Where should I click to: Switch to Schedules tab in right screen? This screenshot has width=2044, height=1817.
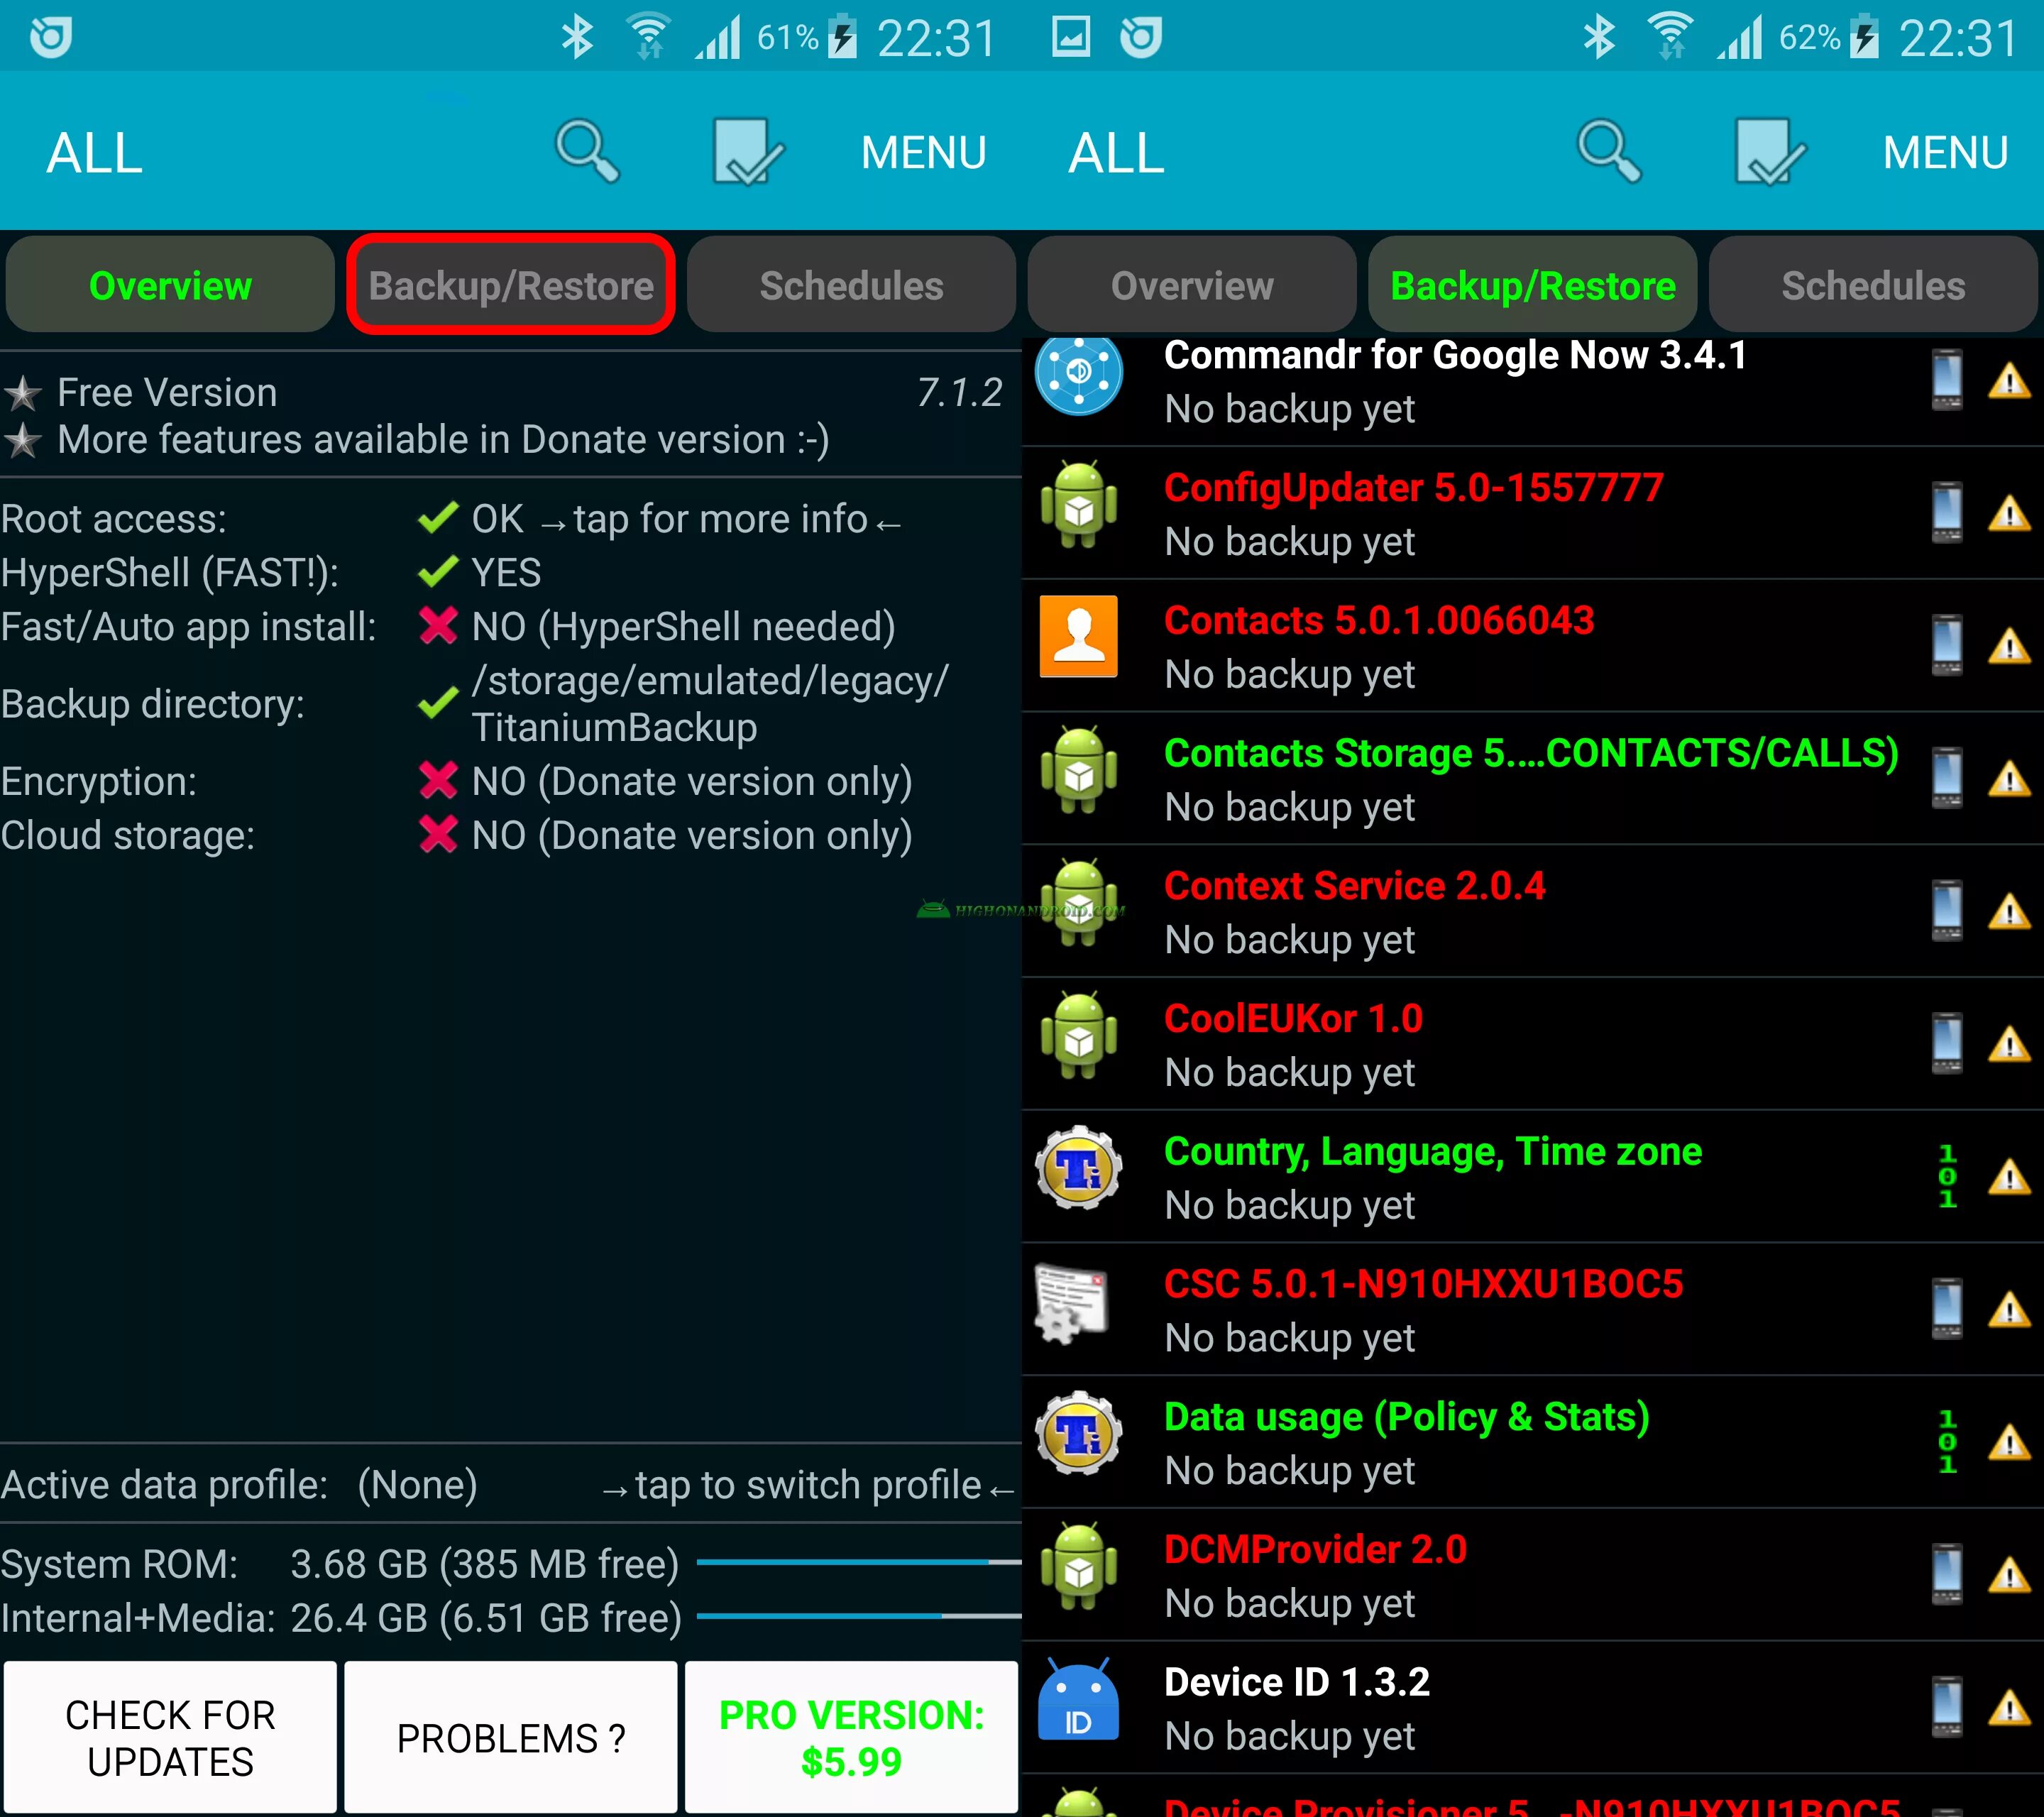tap(1872, 285)
